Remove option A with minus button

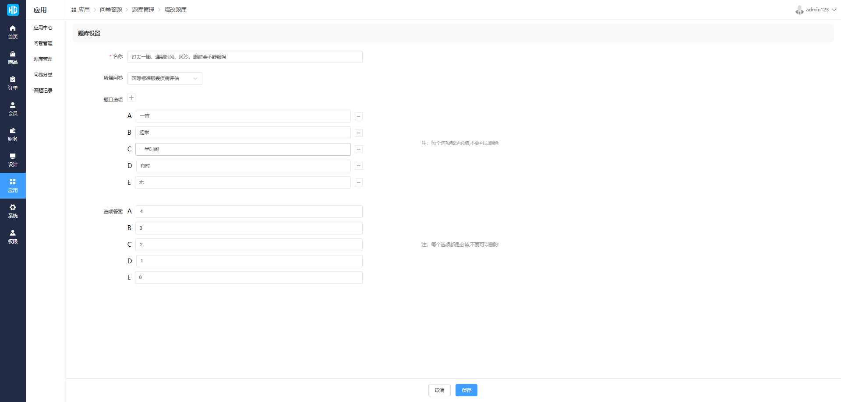(358, 116)
